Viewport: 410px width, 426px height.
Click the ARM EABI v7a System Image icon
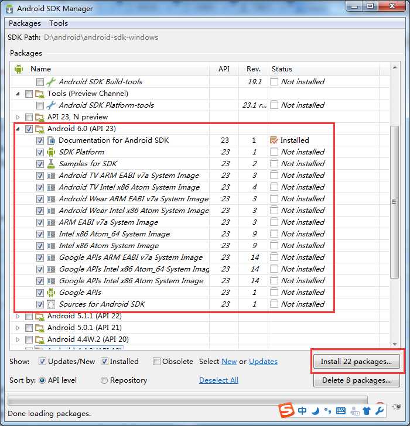click(x=51, y=222)
